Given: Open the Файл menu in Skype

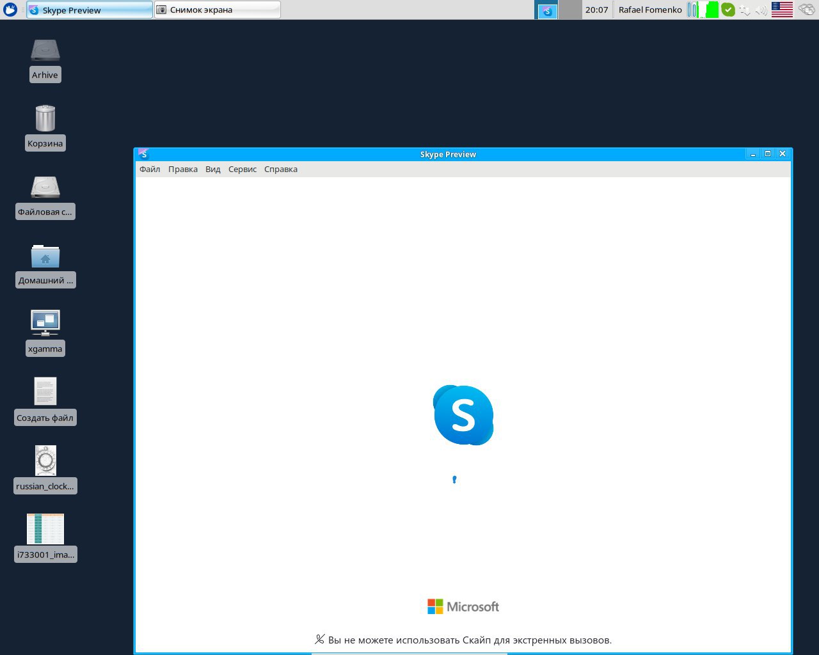Looking at the screenshot, I should pos(150,170).
